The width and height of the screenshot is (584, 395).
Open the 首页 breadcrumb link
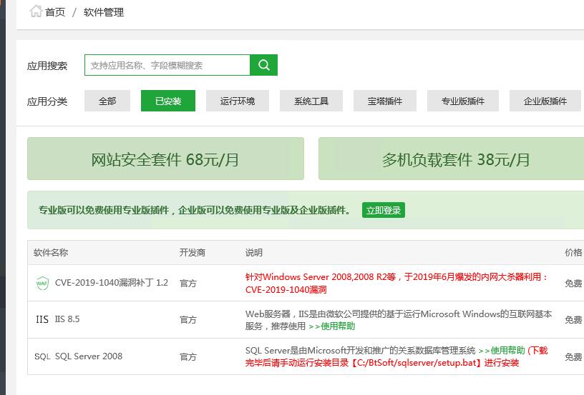[x=55, y=12]
